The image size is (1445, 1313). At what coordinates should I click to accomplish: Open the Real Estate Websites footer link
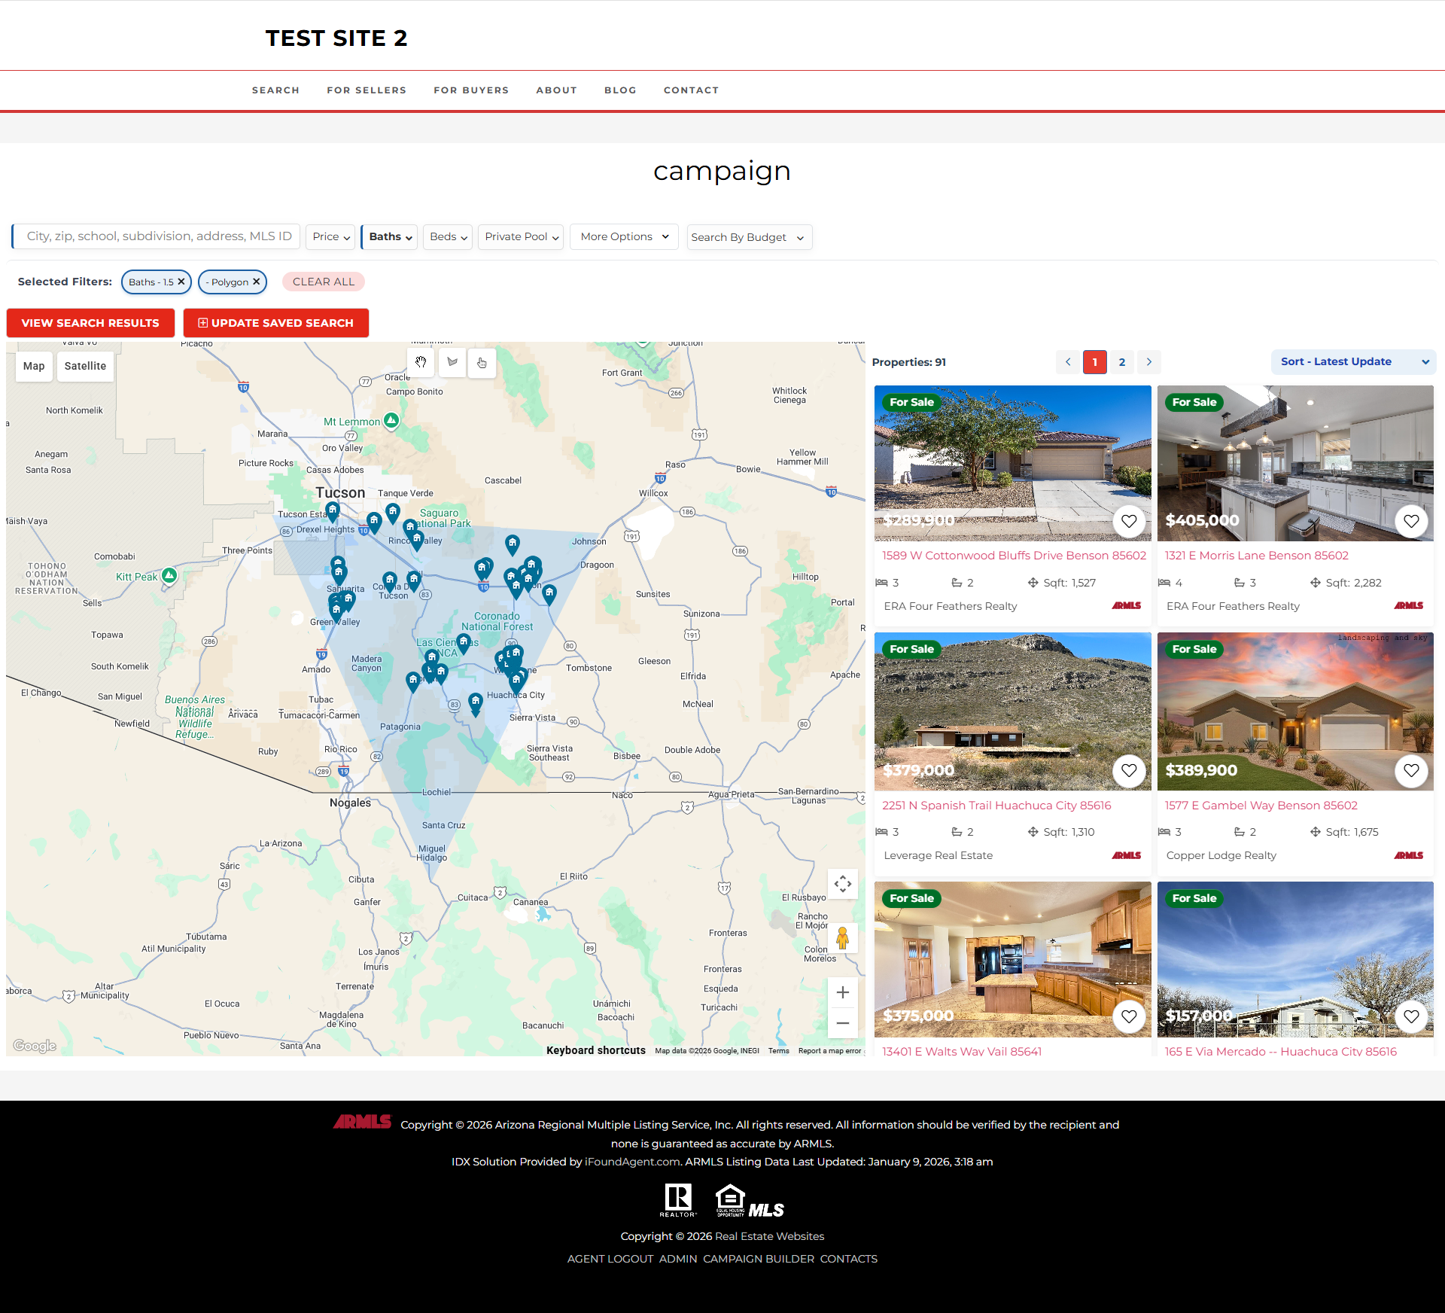(769, 1236)
